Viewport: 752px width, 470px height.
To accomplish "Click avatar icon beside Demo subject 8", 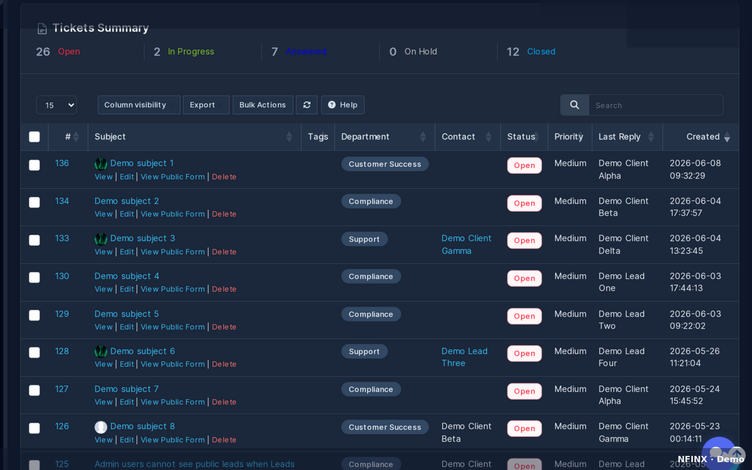I will (101, 427).
